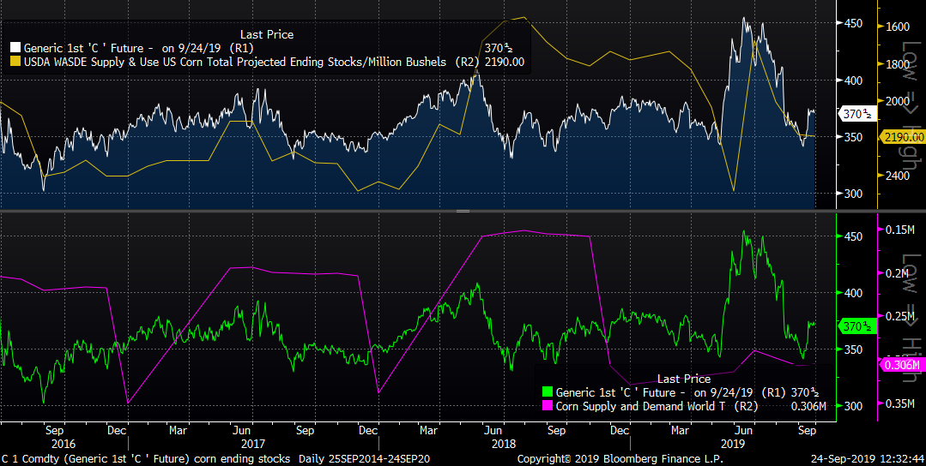The height and width of the screenshot is (466, 926).
Task: Click the magenta Corn Supply and Demand swatch
Action: 546,406
